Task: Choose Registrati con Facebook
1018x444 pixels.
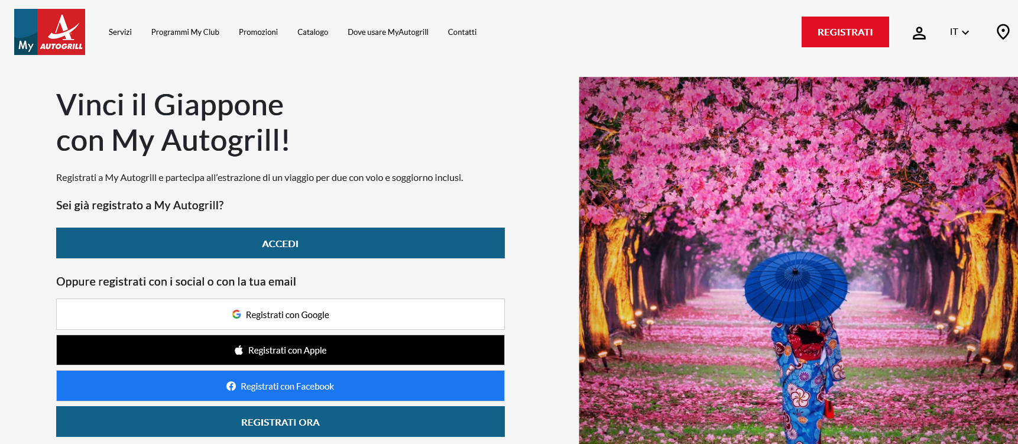Action: 280,386
